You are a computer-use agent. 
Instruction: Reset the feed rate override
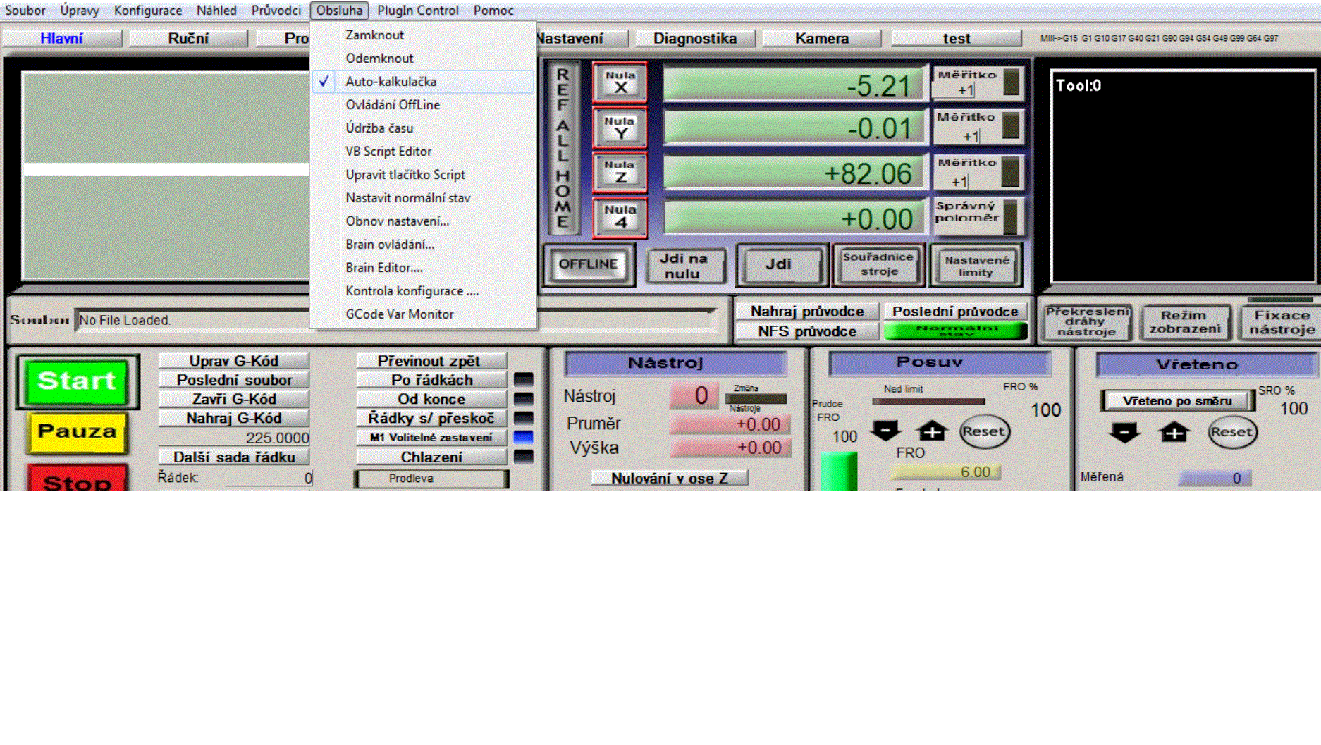pos(984,431)
